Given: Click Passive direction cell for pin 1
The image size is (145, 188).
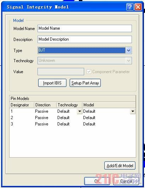Looking at the screenshot, I should [42, 111].
